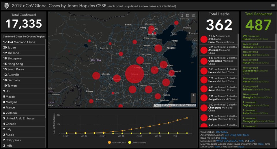Select '6 France' row
Screen dimensions: 277x149
pyautogui.click(x=23, y=107)
